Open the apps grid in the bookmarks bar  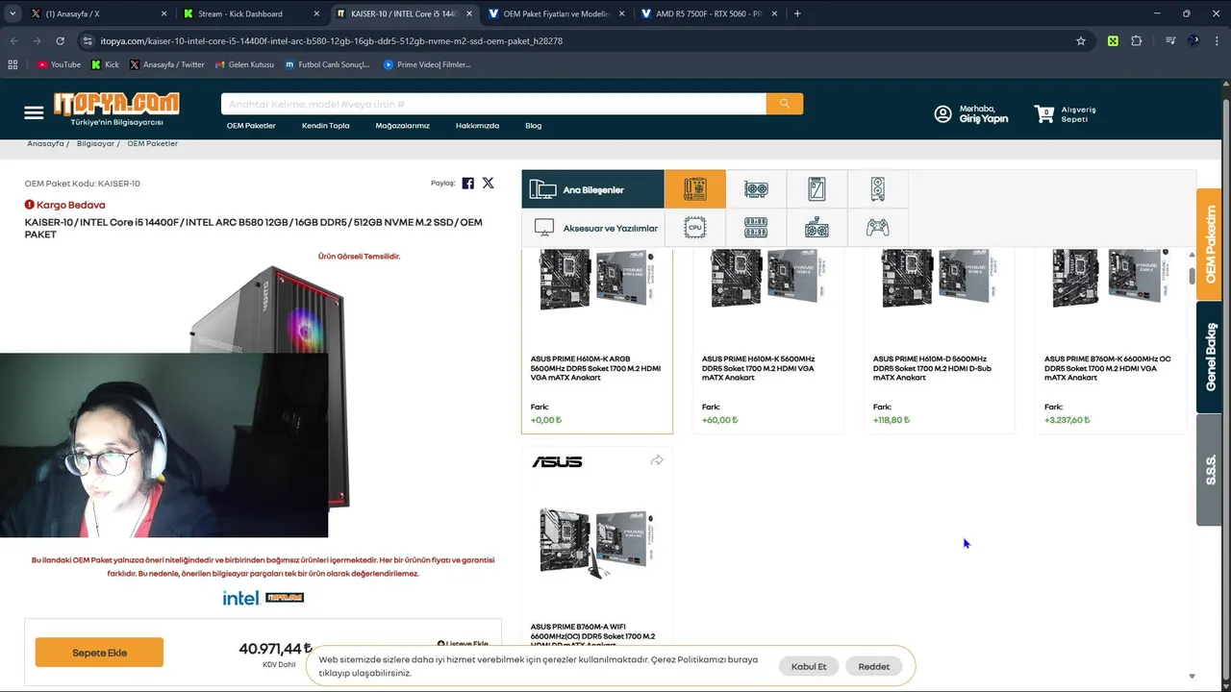coord(13,64)
